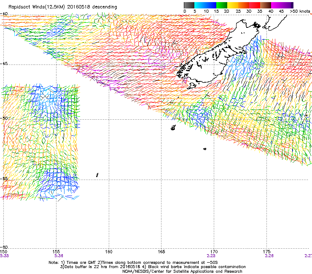312x274 pixels.
Task: Click Stewart Island south of South Island
Action: (192, 86)
